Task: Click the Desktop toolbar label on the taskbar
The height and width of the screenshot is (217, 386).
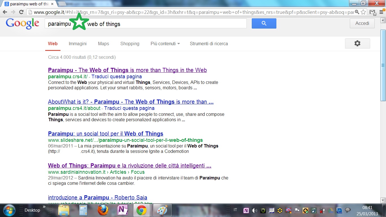Action: (32, 210)
